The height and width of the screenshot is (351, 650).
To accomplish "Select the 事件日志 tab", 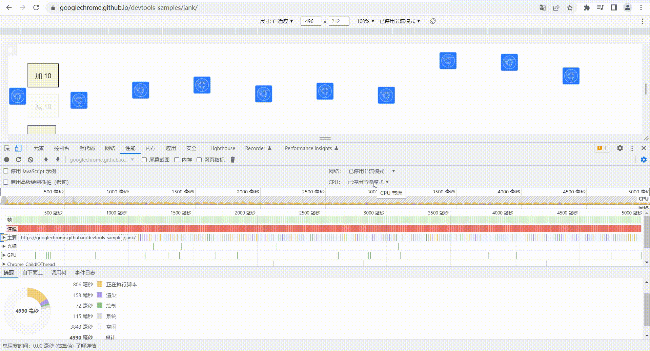I will point(85,272).
